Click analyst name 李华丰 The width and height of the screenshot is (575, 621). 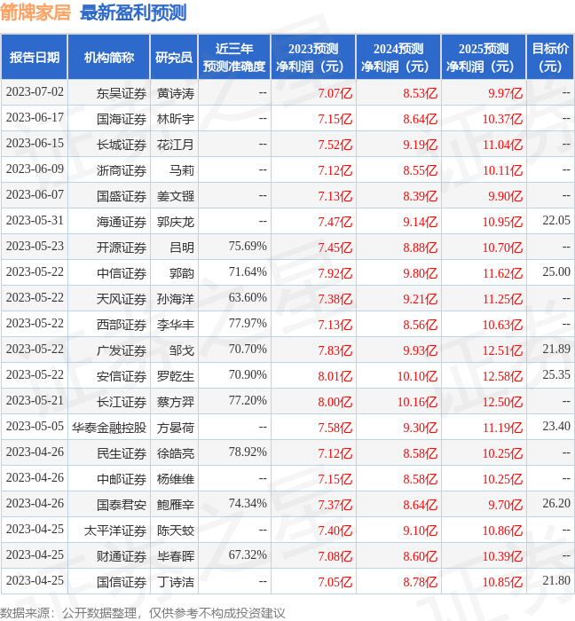pos(176,326)
